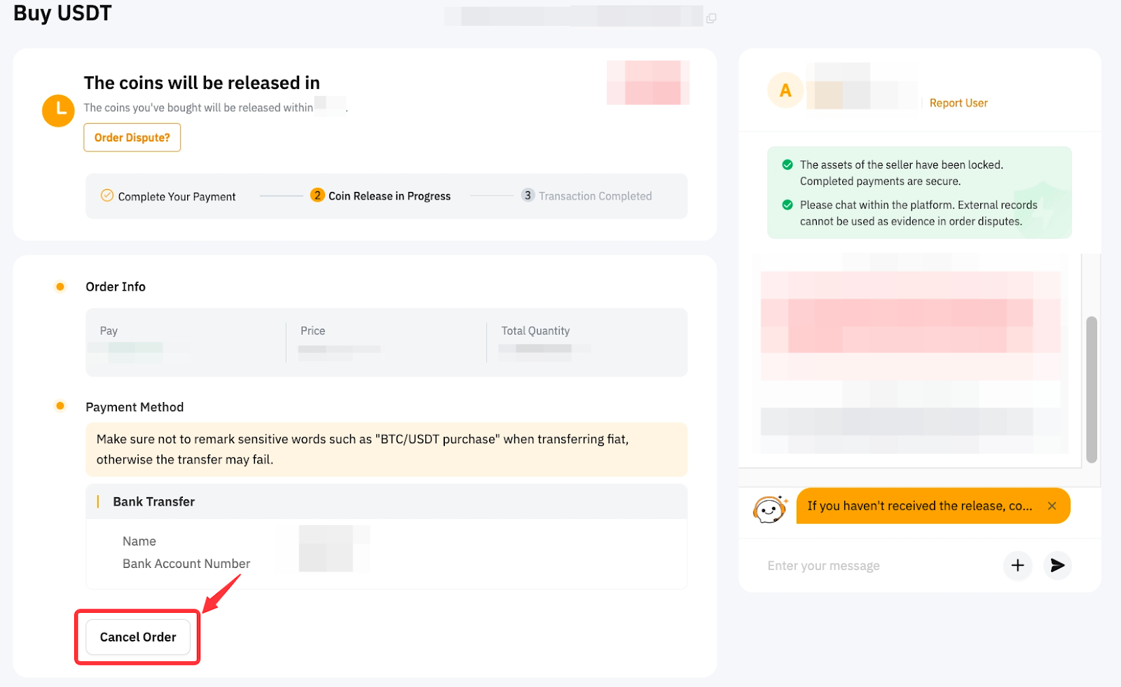
Task: Click the orange release reminder message text
Action: tap(919, 506)
